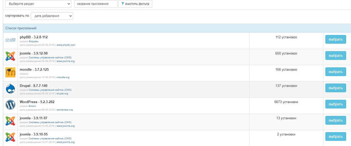Click the '2 установки' count
The image size is (351, 146).
tap(286, 134)
